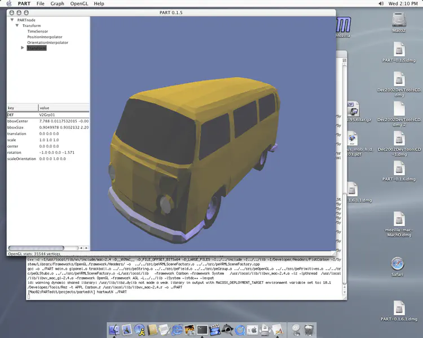Click the center property row
Screen dimensions: 423x338
pos(48,146)
